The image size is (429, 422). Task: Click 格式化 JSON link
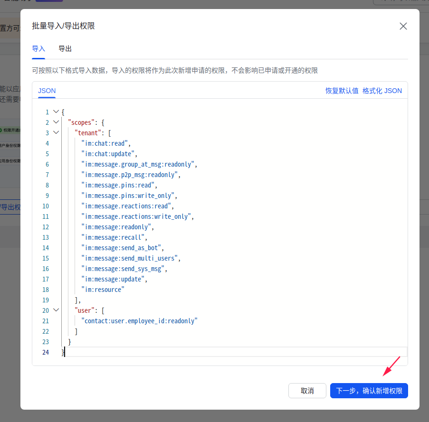tap(382, 91)
